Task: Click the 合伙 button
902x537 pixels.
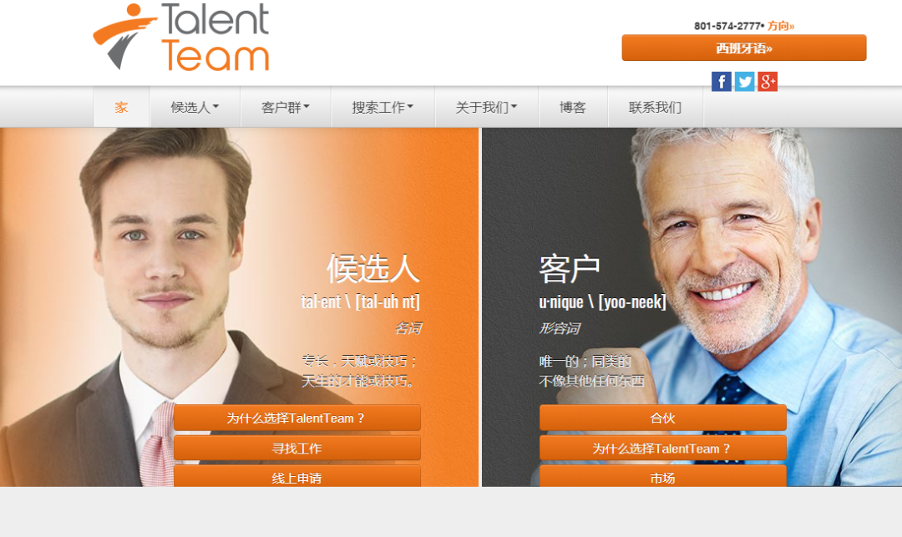Action: coord(662,418)
